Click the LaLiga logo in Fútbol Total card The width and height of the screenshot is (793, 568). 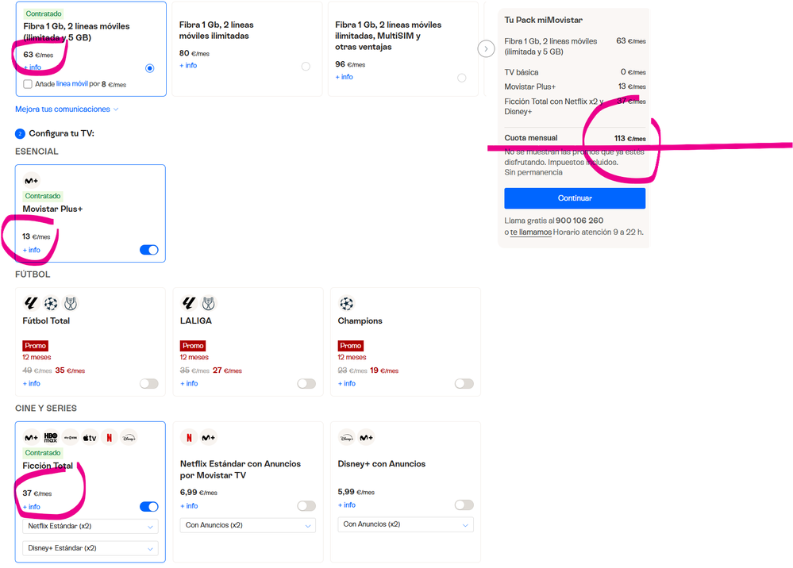coord(32,304)
